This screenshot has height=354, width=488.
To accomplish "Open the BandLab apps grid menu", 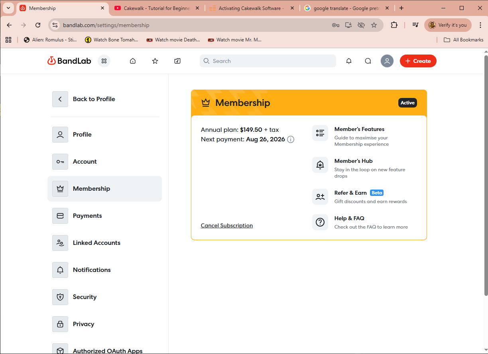I will click(x=104, y=61).
